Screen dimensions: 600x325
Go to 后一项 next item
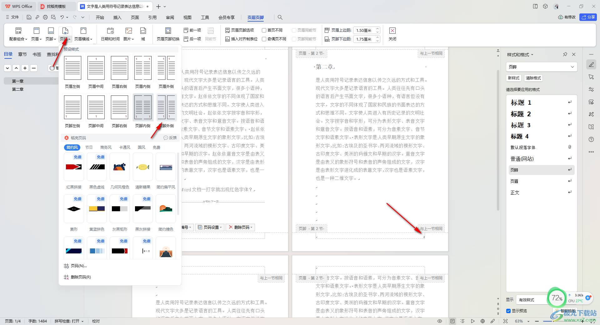point(192,39)
